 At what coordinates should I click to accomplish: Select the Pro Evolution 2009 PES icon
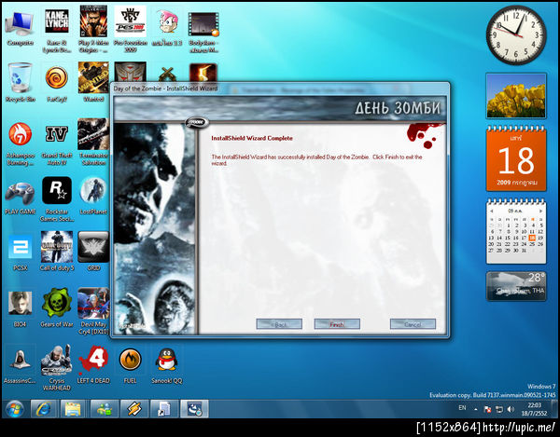(130, 31)
